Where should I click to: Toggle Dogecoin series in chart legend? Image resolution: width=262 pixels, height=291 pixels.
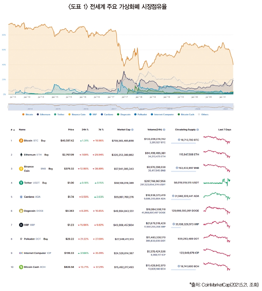point(124,114)
